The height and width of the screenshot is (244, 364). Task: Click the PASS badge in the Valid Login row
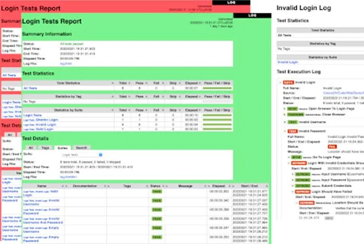[x=157, y=192]
